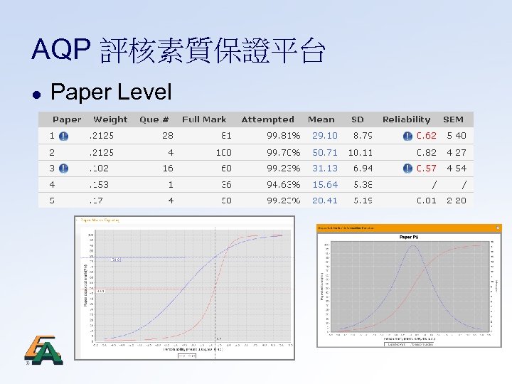512x384 pixels.
Task: Click the legend box under the equating chart
Action: point(187,356)
